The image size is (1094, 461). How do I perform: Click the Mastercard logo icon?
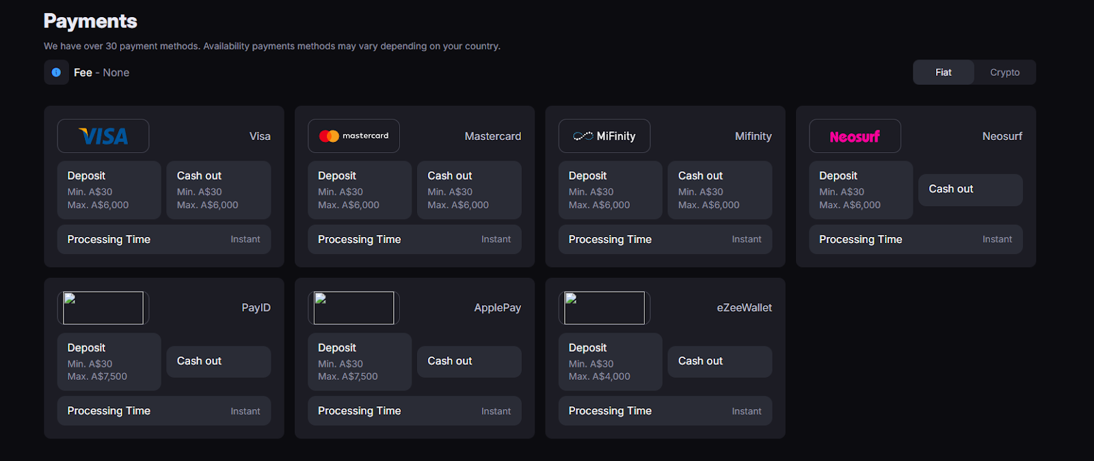point(353,136)
